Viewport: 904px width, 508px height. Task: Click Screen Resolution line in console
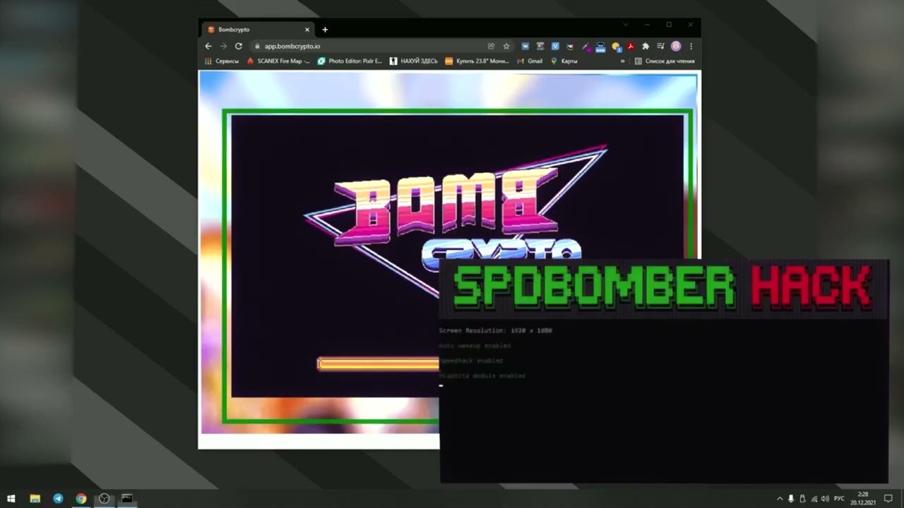pos(496,330)
